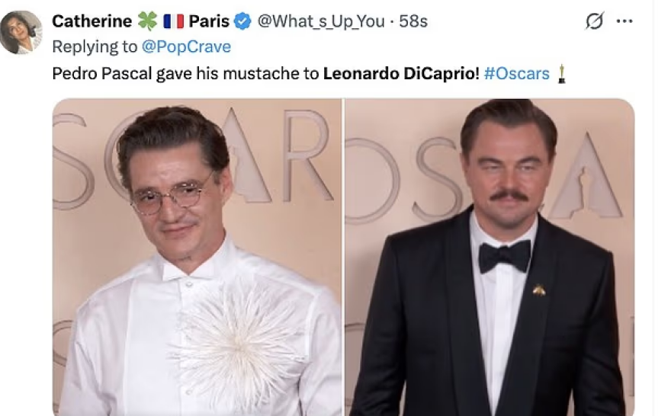Open the tweet via 58s timestamp
Screen dimensions: 671x416
pyautogui.click(x=413, y=21)
